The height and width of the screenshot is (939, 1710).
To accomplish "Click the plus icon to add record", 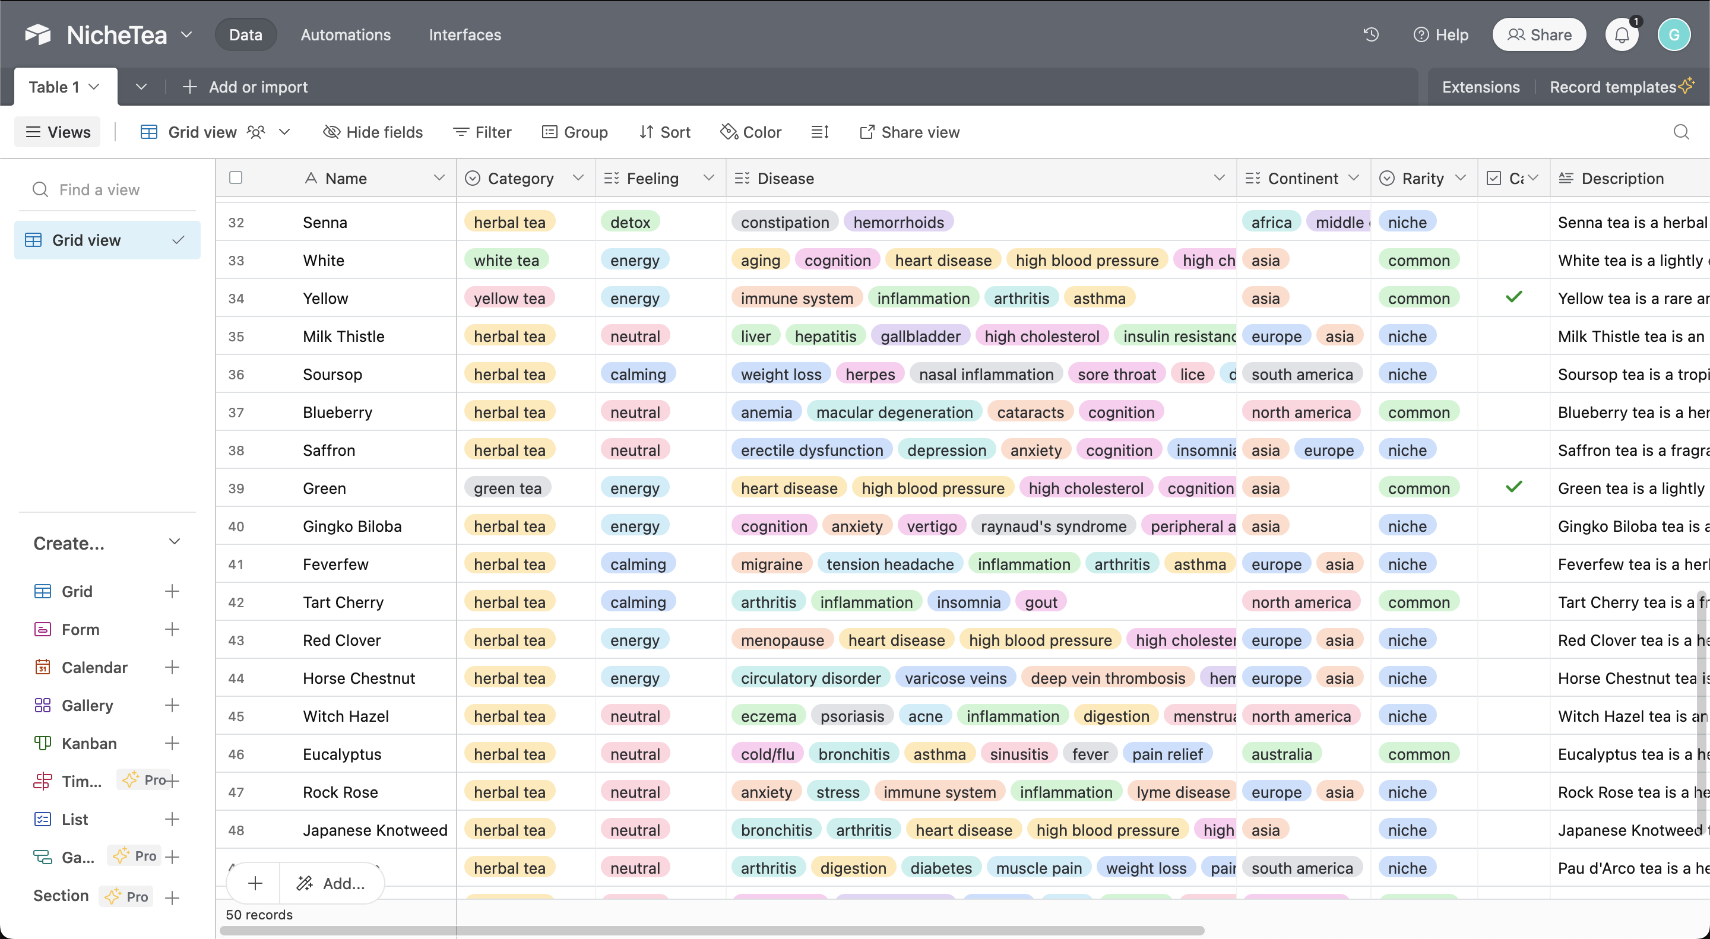I will tap(255, 883).
